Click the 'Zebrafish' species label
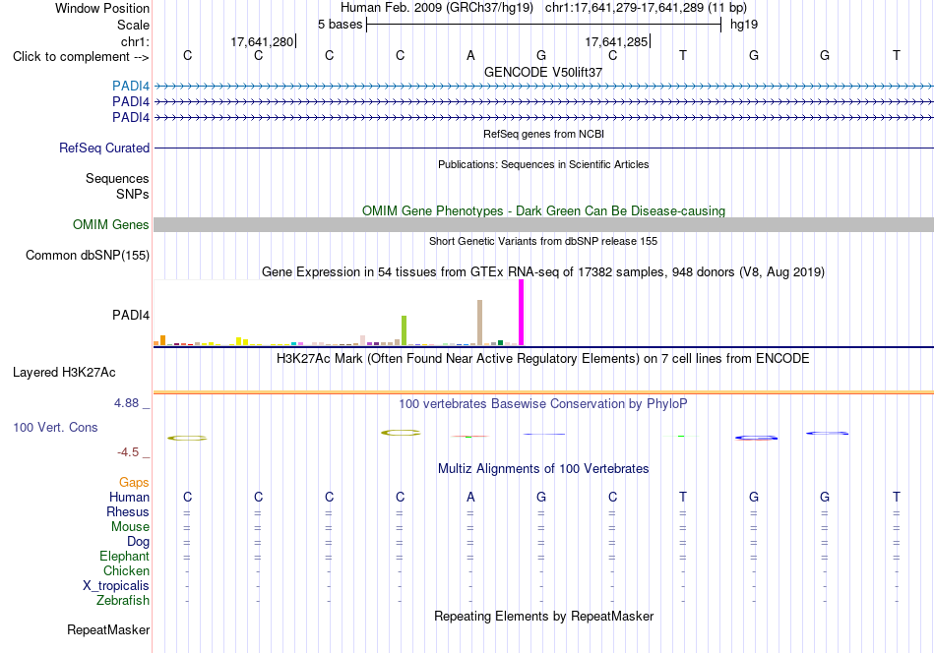935x653 pixels. click(x=123, y=601)
